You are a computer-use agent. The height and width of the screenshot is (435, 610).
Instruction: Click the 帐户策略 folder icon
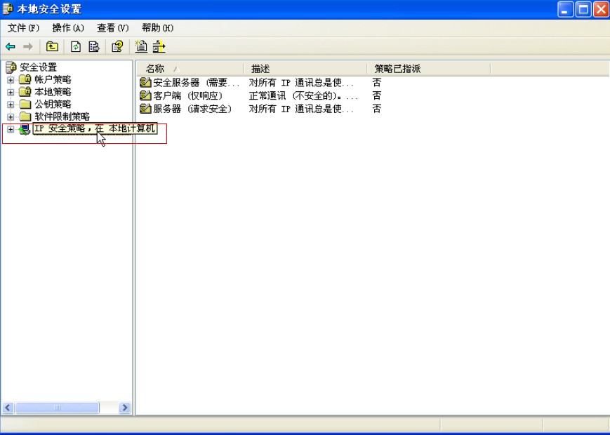25,79
